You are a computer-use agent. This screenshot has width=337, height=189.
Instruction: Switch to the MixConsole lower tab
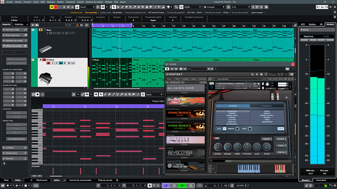click(x=42, y=180)
